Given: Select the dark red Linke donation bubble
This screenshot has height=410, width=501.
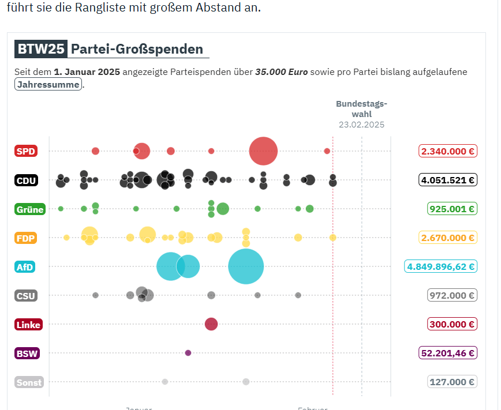Looking at the screenshot, I should (x=211, y=324).
